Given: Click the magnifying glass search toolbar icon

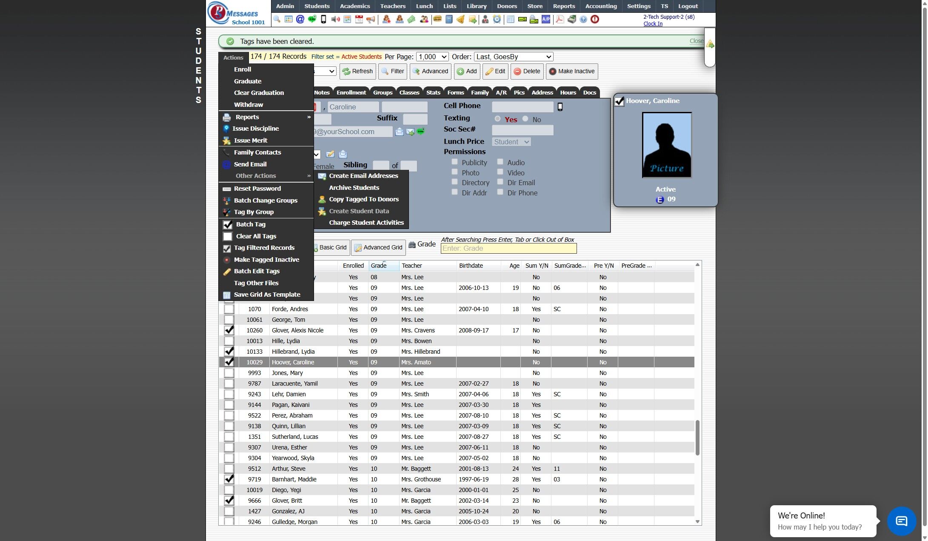Looking at the screenshot, I should [277, 19].
